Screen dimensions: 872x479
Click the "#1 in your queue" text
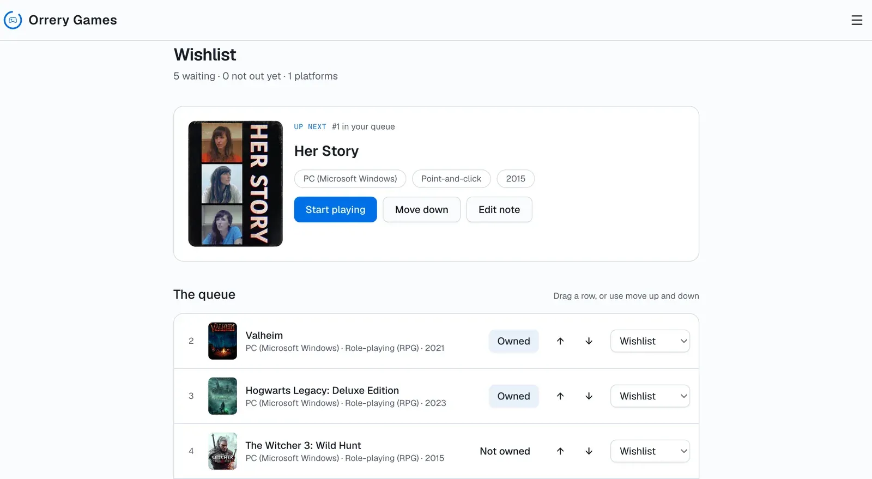(x=364, y=126)
